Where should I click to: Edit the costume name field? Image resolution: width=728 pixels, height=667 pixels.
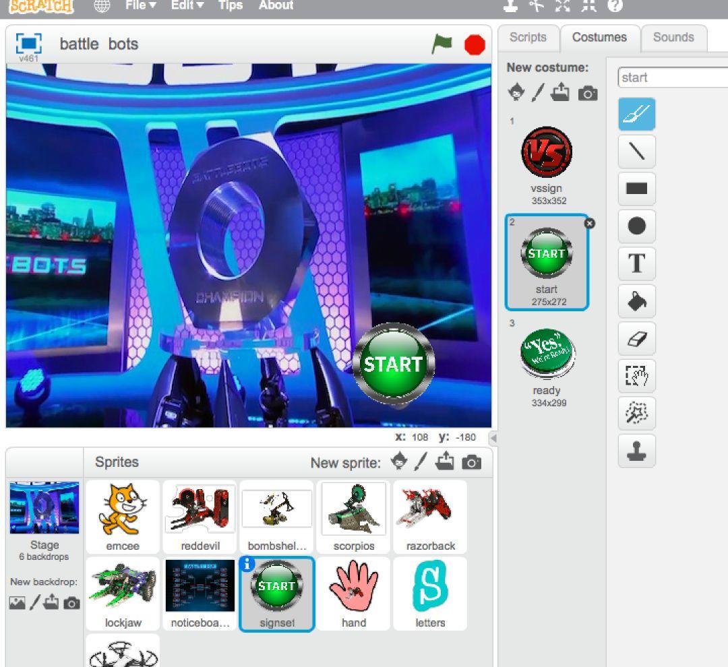click(x=673, y=77)
